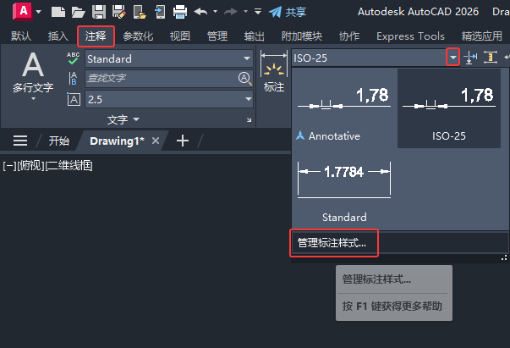The height and width of the screenshot is (348, 510).
Task: Open the 2.5 text height dropdown
Action: (169, 99)
